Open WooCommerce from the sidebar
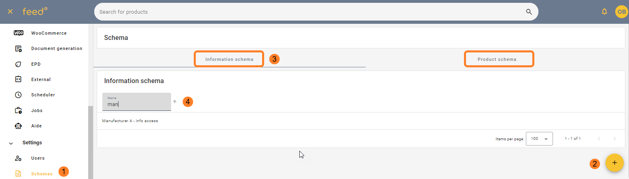This screenshot has width=629, height=179. (49, 33)
